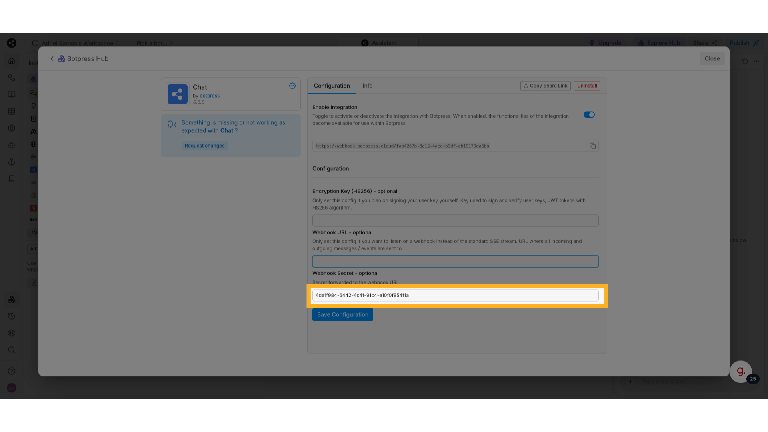768x432 pixels.
Task: Select the webhook.botpress.cloud URL text
Action: pyautogui.click(x=402, y=146)
